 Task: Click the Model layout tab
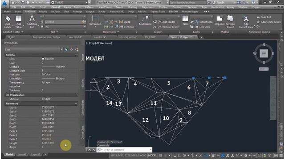click(x=9, y=155)
